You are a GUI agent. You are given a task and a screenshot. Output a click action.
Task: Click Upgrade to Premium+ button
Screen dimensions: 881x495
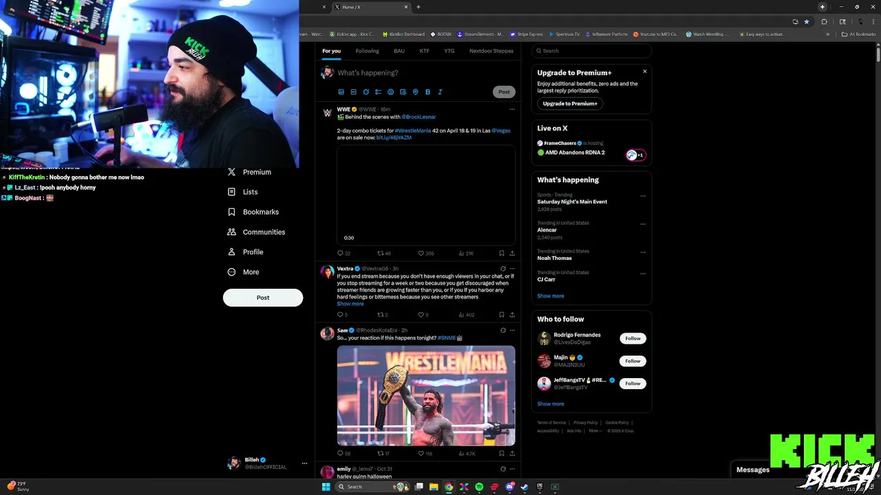click(570, 104)
